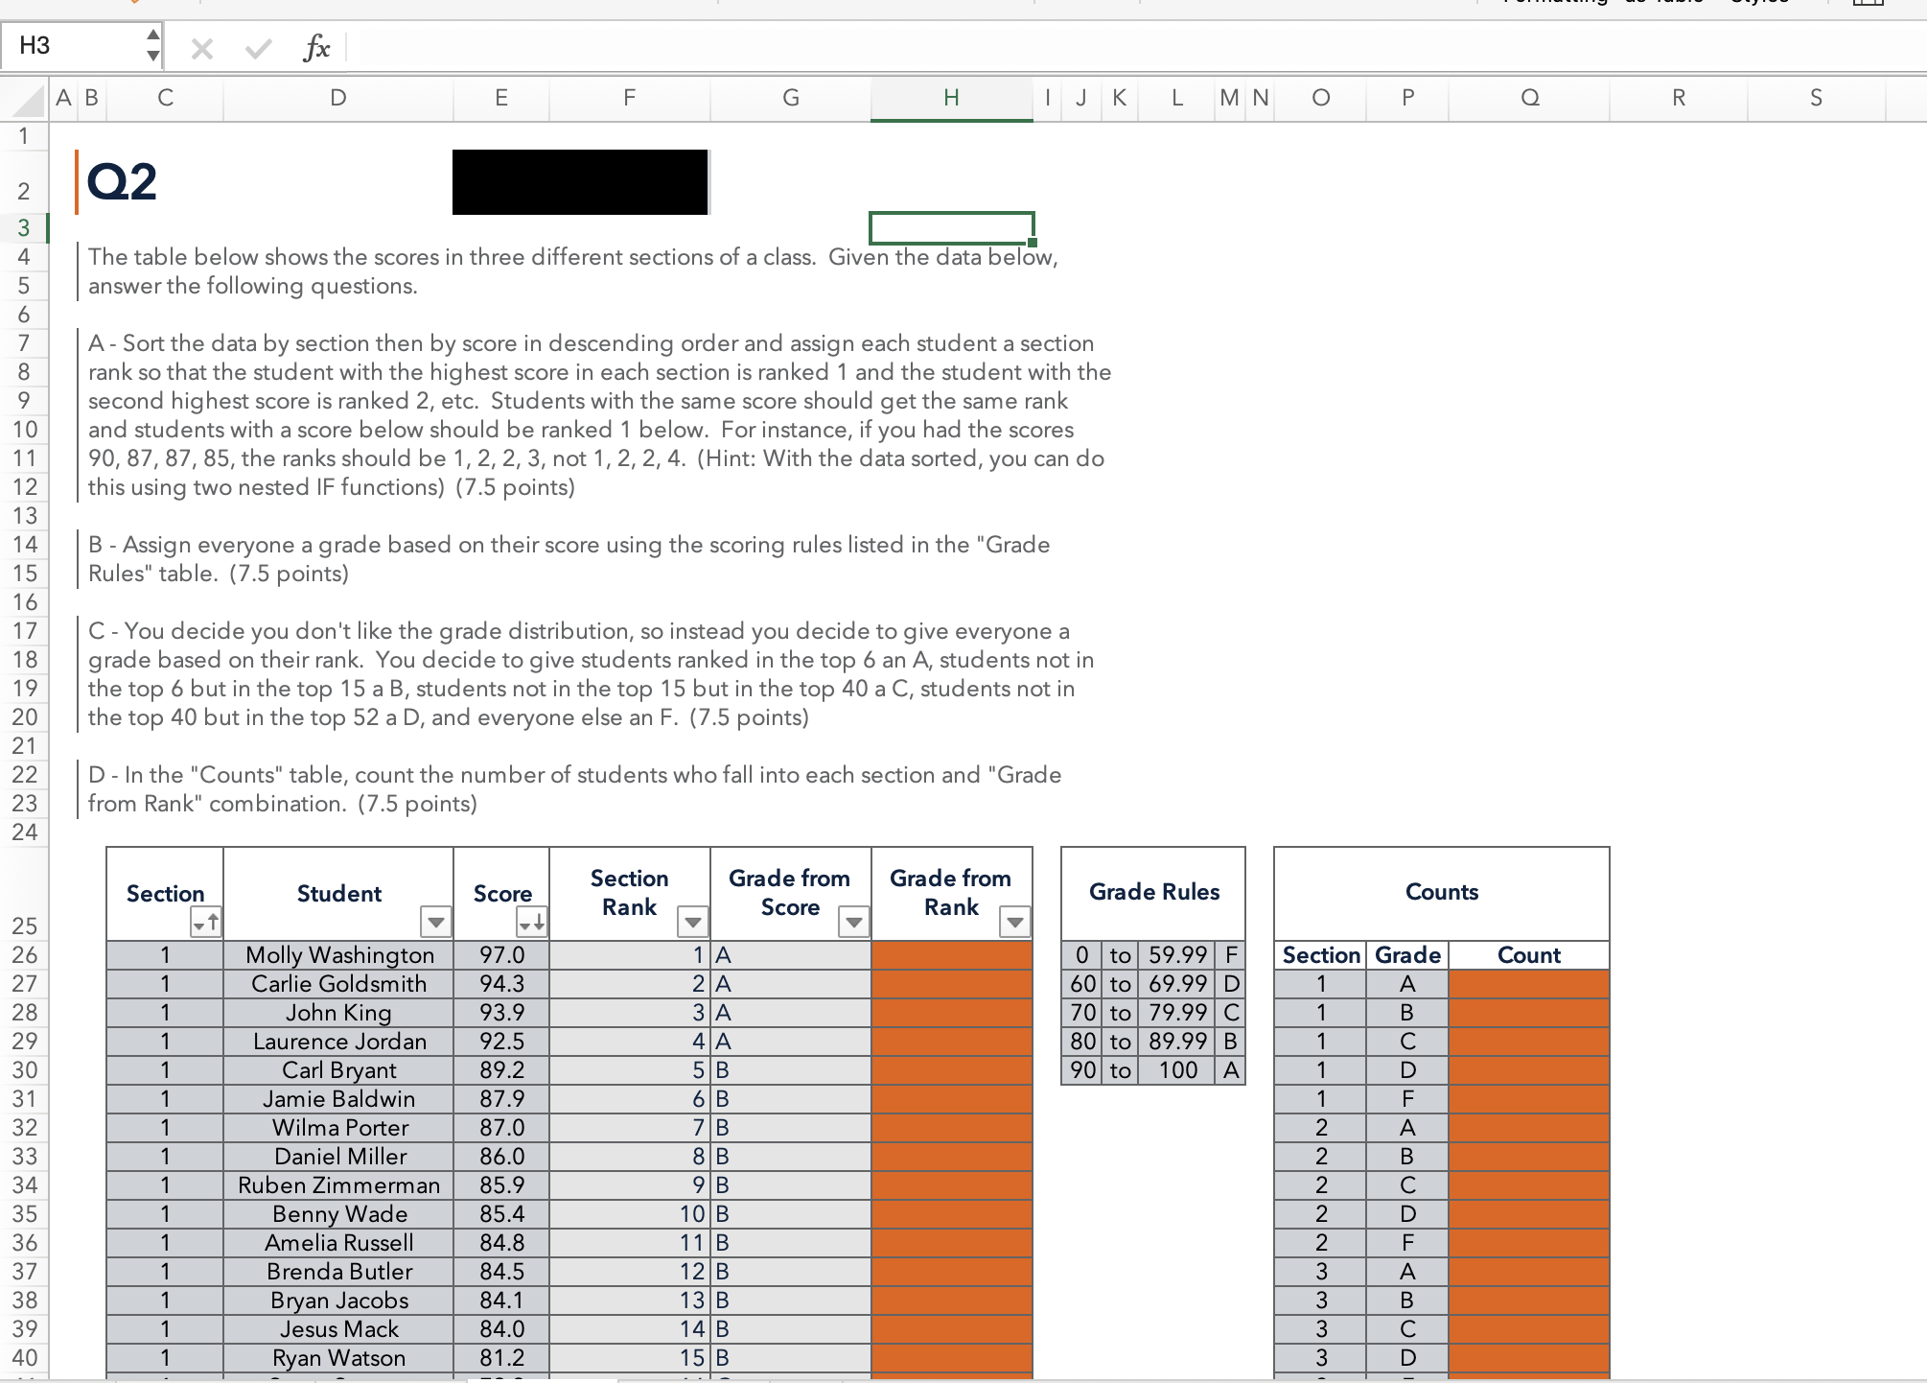Open the Section Rank filter dropdown
Screen dimensions: 1927x1383
click(x=693, y=922)
